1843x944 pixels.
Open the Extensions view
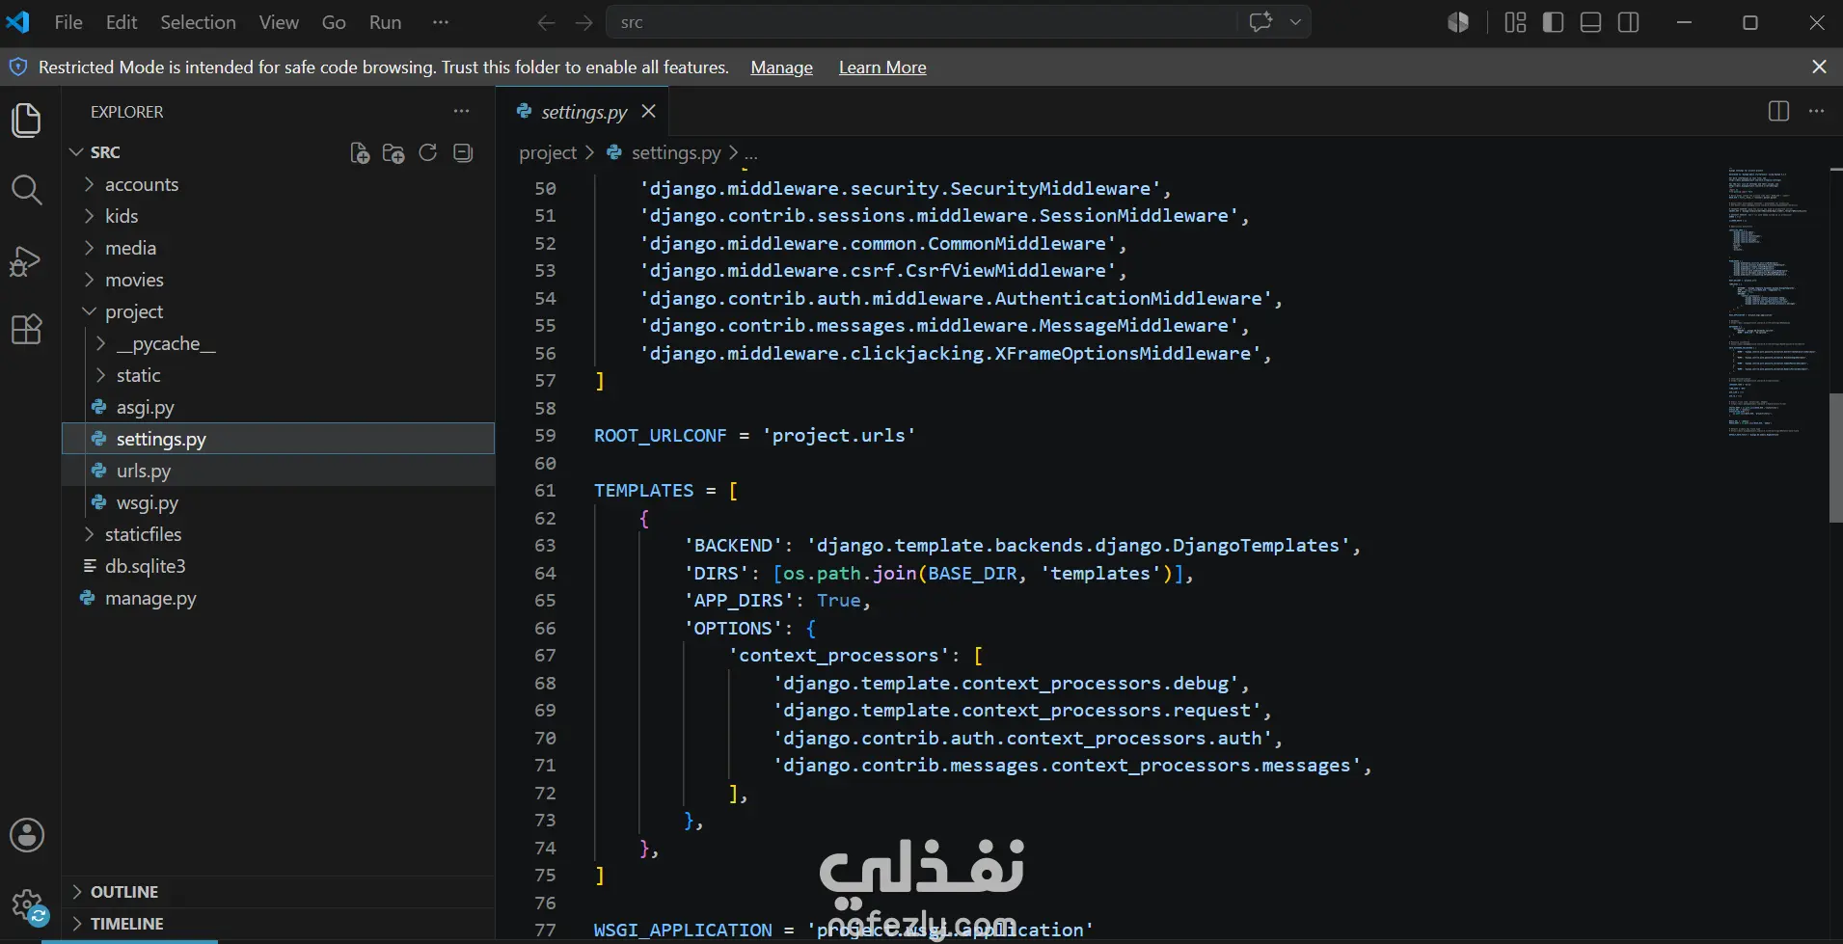pos(26,329)
